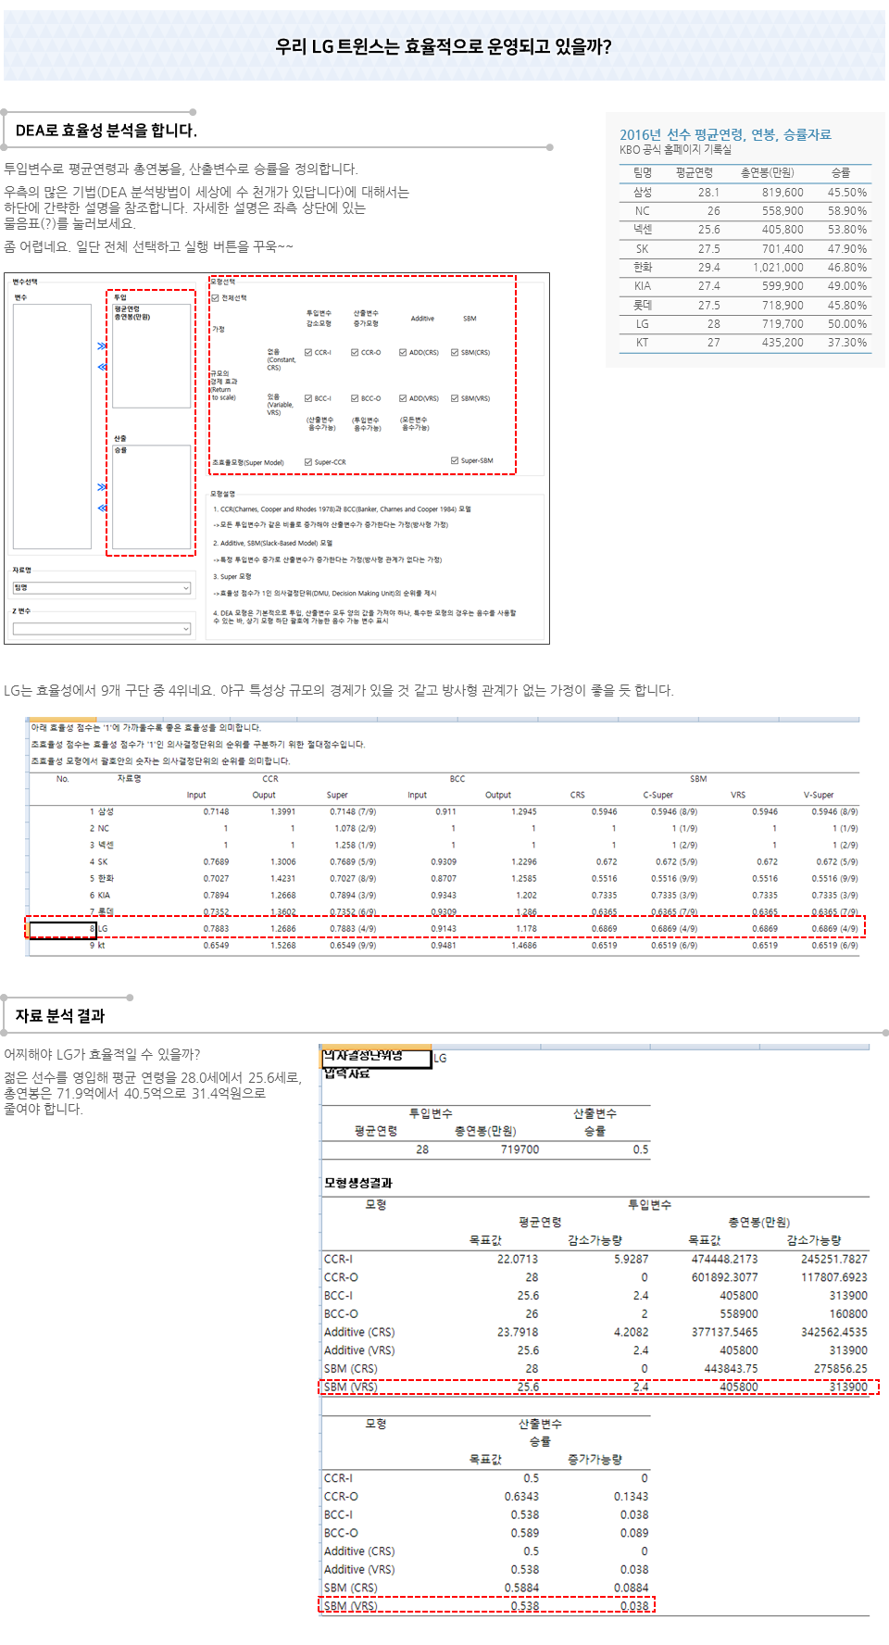Click the target value 22.0713
Screen dimensions: 889x1645
click(x=517, y=1260)
